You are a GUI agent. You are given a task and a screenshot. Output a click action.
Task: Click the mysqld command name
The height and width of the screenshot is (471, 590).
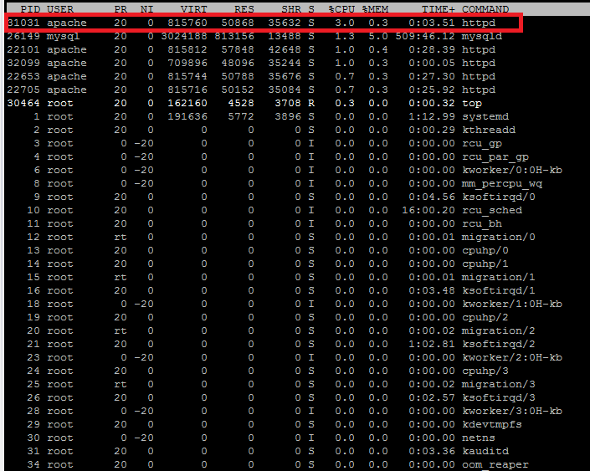(x=482, y=36)
